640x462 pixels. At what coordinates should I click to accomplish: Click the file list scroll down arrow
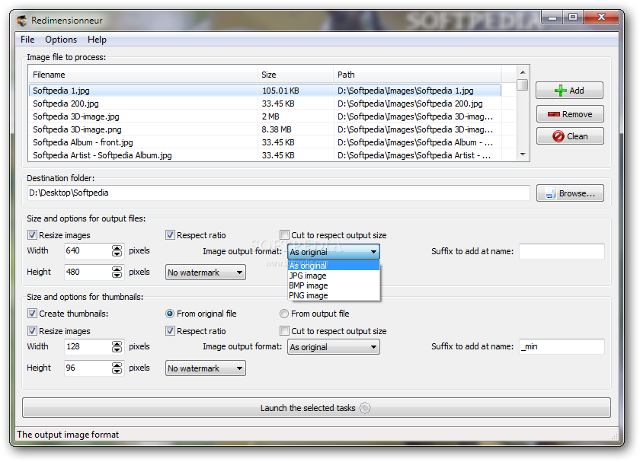click(523, 155)
